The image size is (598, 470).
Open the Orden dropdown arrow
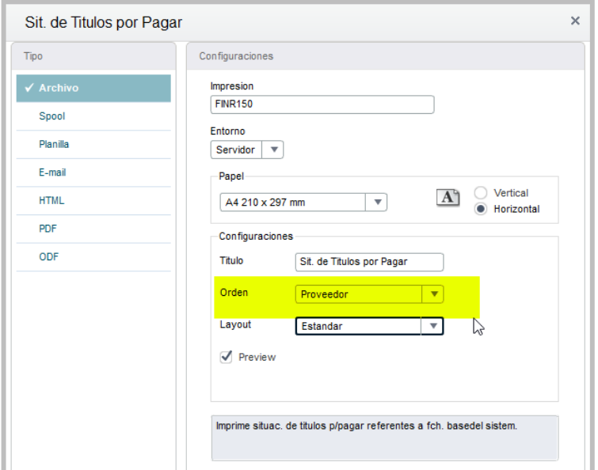pyautogui.click(x=433, y=294)
